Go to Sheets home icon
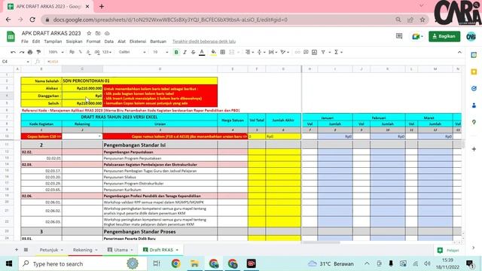Screen dimensions: 482x271 tap(11, 37)
